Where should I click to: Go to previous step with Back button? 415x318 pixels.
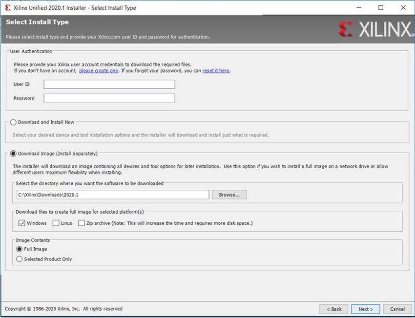click(x=334, y=309)
